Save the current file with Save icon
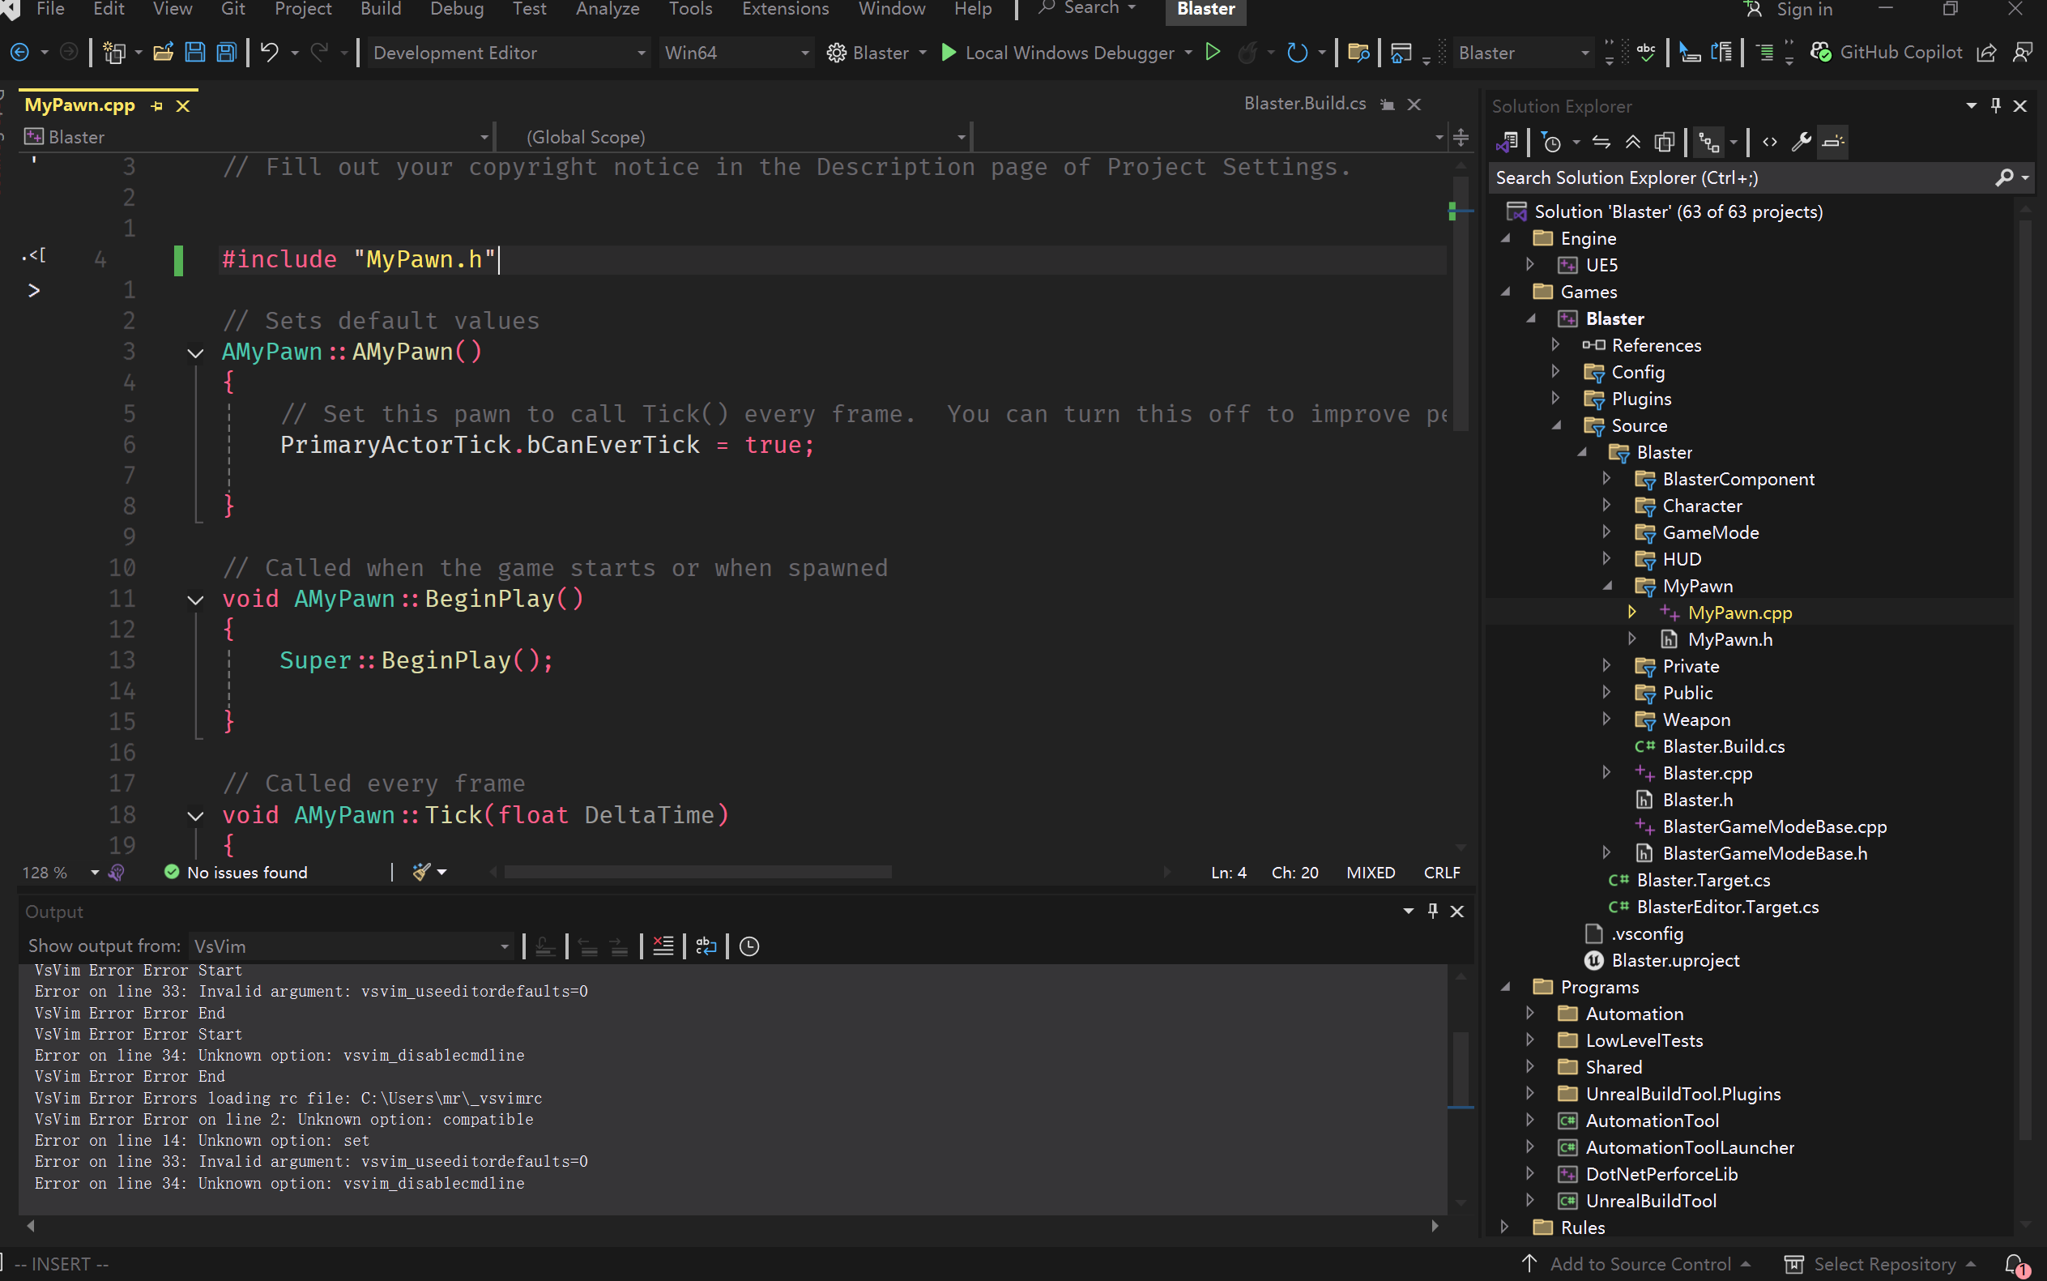The image size is (2047, 1281). (194, 53)
